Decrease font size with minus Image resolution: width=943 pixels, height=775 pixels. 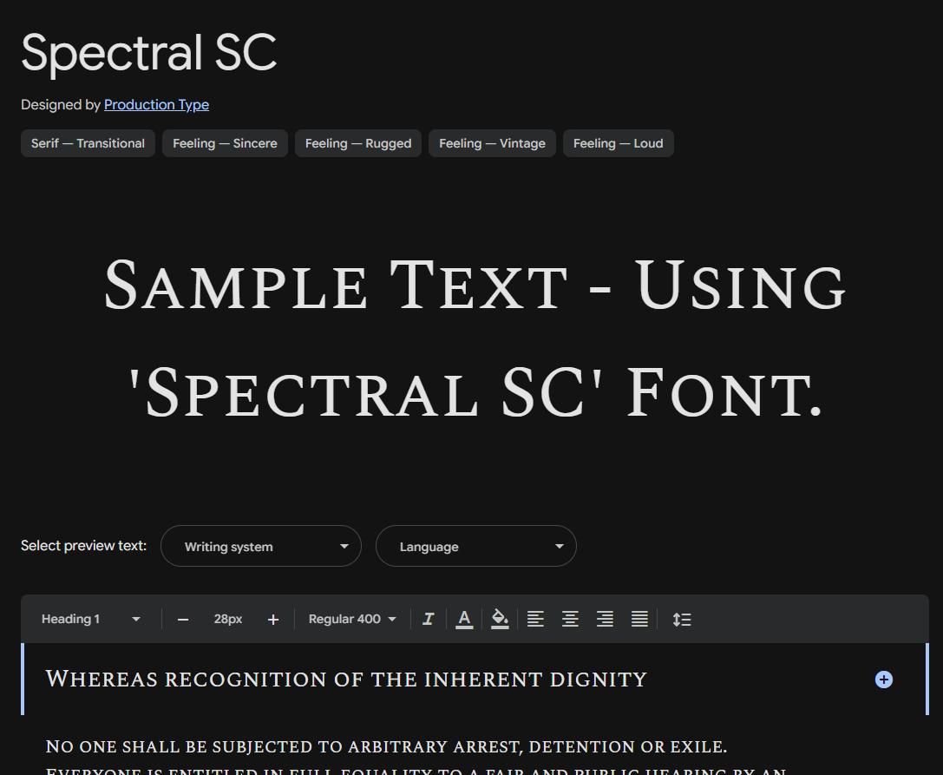point(183,619)
